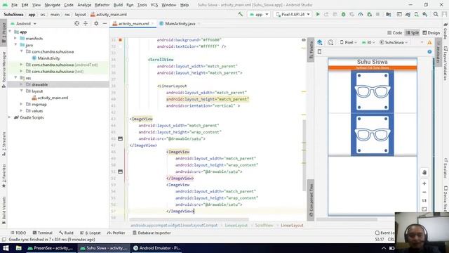This screenshot has width=449, height=253.
Task: Select MainActivity in project tree
Action: [46, 58]
